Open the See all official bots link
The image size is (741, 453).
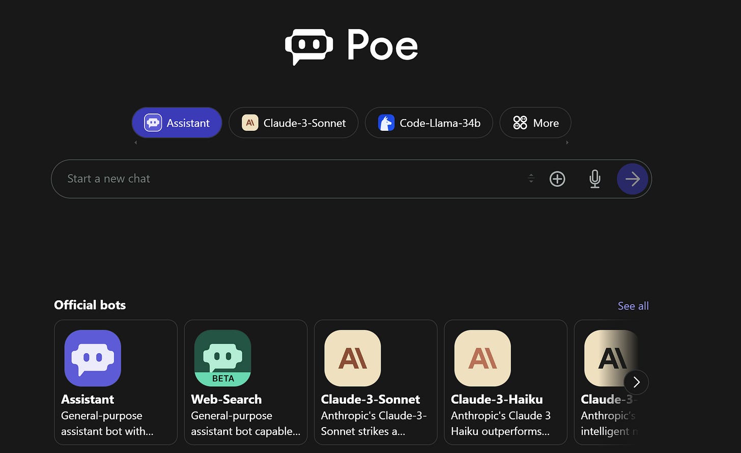tap(633, 306)
